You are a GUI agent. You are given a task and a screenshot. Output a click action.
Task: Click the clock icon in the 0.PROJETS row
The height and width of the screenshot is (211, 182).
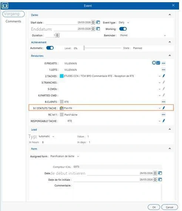click(154, 63)
